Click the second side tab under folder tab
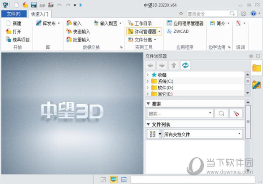Screen dimensions: 263x184 256,85
